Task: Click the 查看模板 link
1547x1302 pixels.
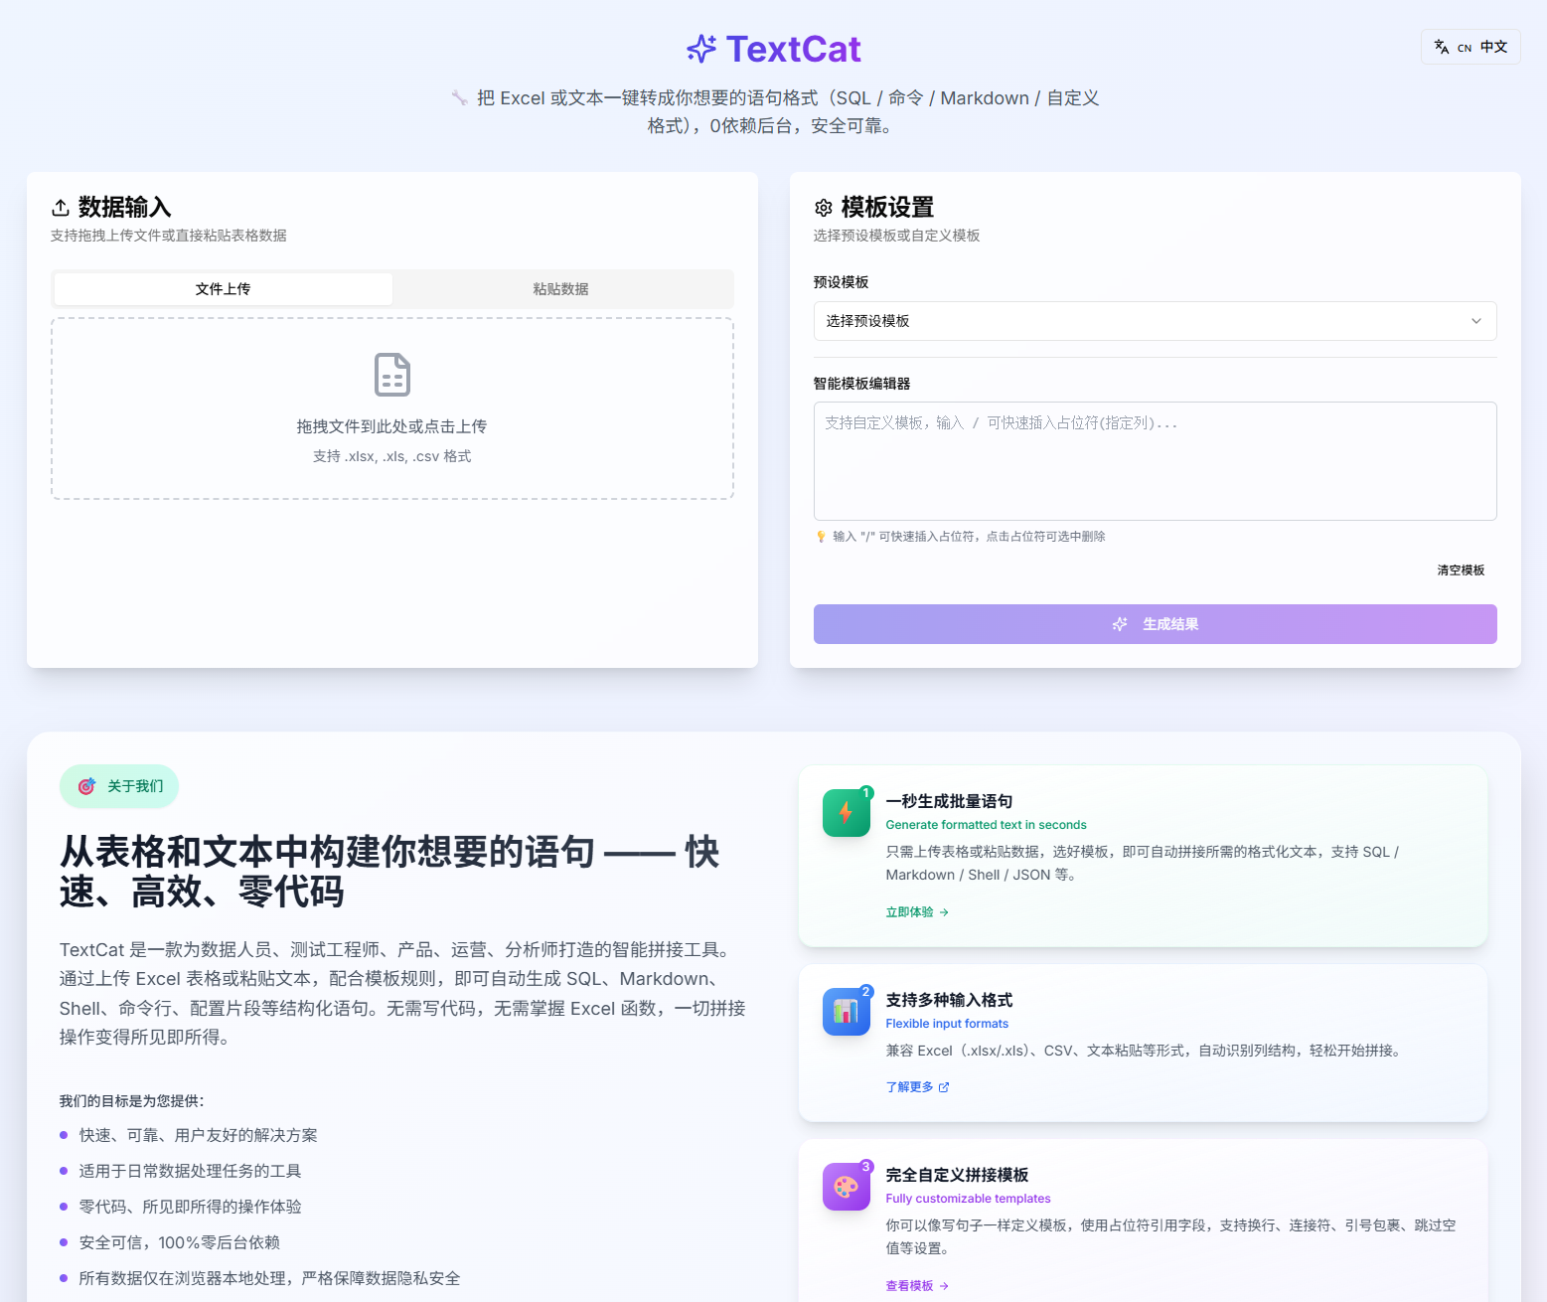Action: [x=917, y=1286]
